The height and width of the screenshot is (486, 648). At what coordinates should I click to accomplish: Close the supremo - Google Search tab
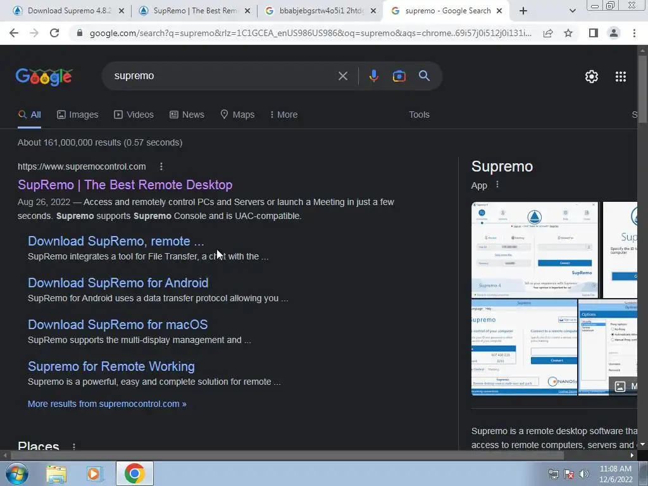pyautogui.click(x=499, y=11)
